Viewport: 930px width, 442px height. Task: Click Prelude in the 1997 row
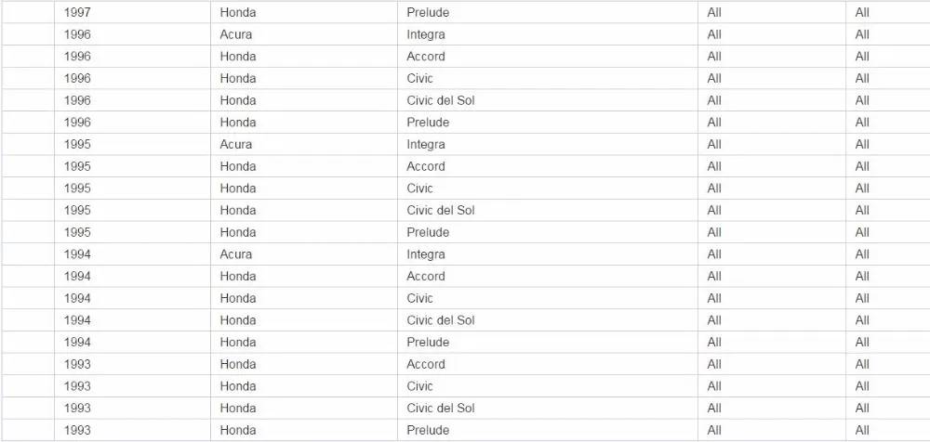pos(427,12)
